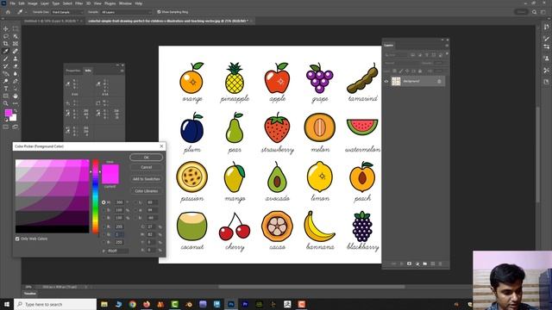Select the Rectangular Marquee tool
Screen dimensions: 552x310
coord(16,28)
